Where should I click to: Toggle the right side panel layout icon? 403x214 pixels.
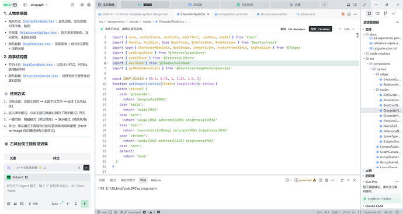pyautogui.click(x=355, y=5)
